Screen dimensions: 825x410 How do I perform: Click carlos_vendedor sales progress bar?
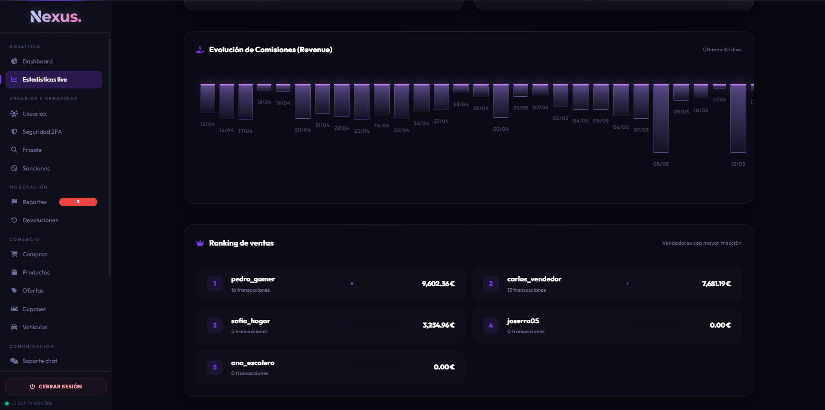pos(653,284)
